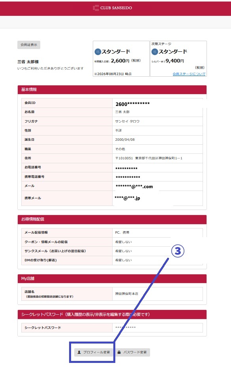The width and height of the screenshot is (231, 372).
Task: Open the 会員証表示 button
Action: coord(29,45)
